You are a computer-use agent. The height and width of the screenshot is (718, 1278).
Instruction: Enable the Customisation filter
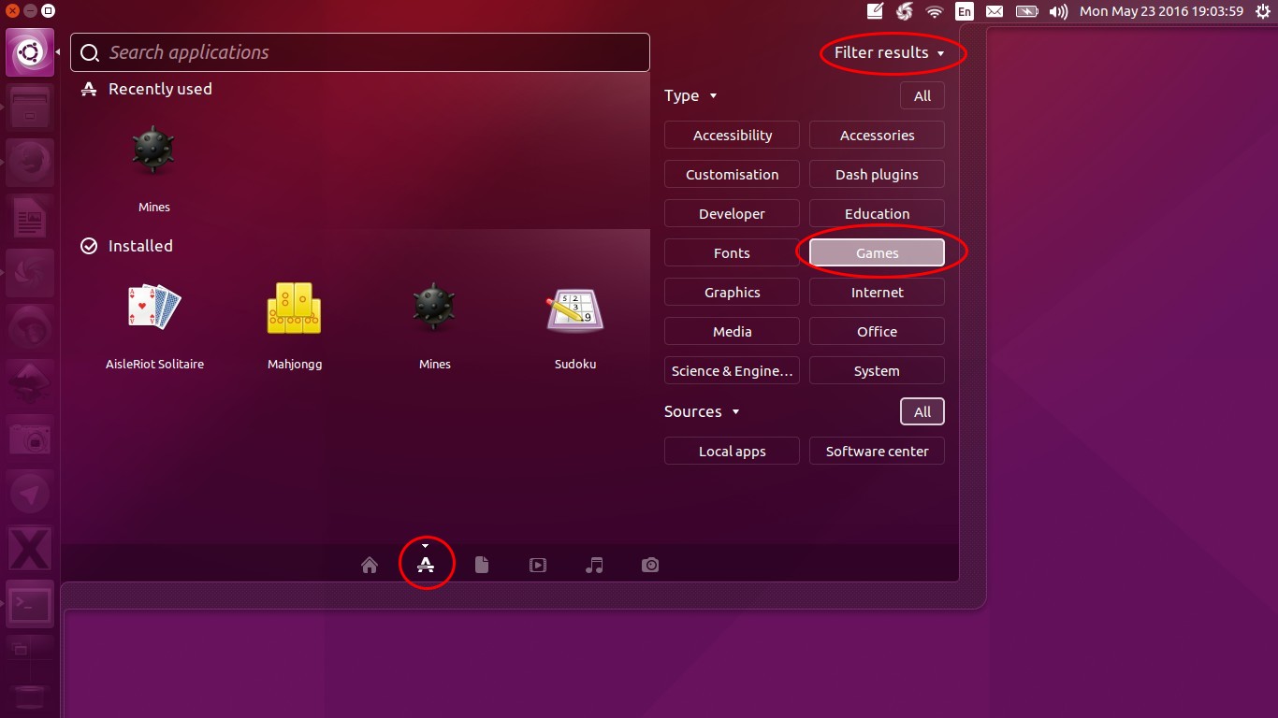(732, 174)
